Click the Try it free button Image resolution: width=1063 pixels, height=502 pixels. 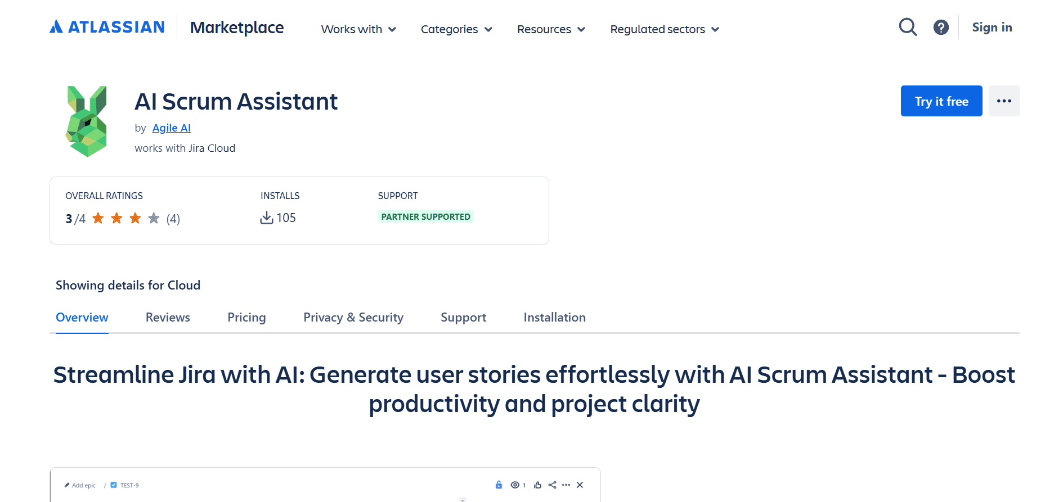[x=941, y=101]
